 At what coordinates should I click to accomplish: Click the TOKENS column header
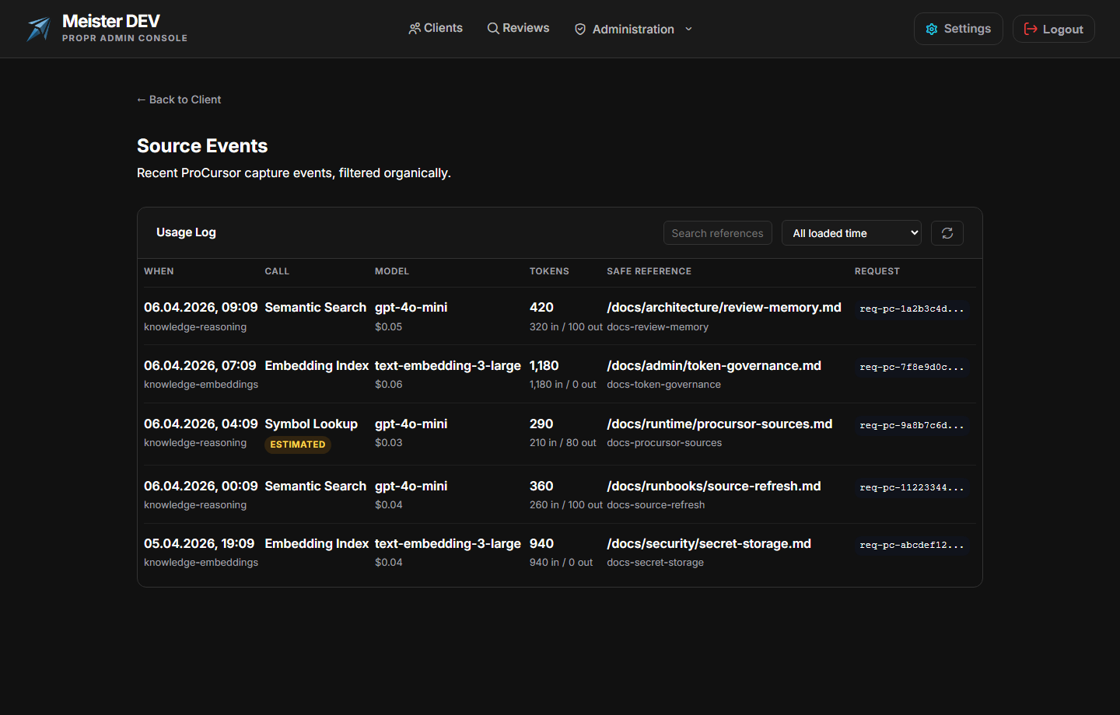[549, 271]
